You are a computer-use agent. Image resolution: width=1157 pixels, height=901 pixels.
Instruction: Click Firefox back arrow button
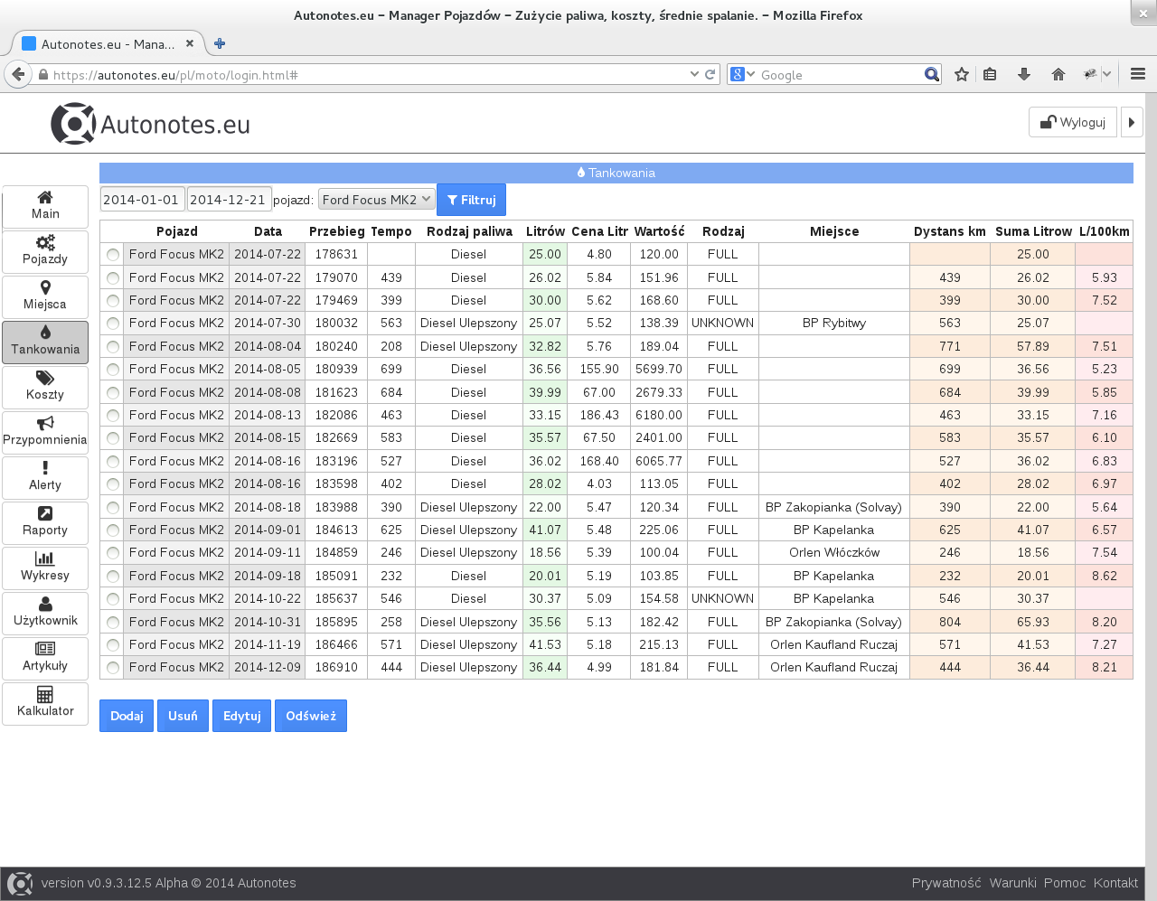coord(17,74)
